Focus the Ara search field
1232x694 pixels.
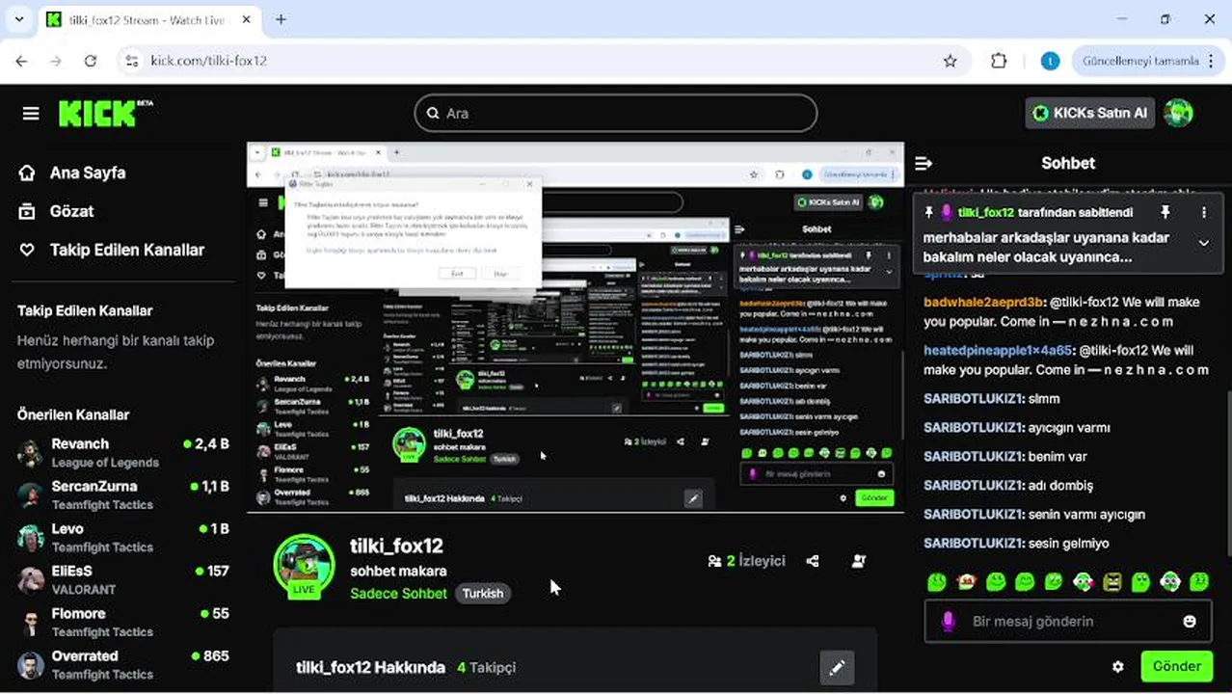pyautogui.click(x=615, y=113)
